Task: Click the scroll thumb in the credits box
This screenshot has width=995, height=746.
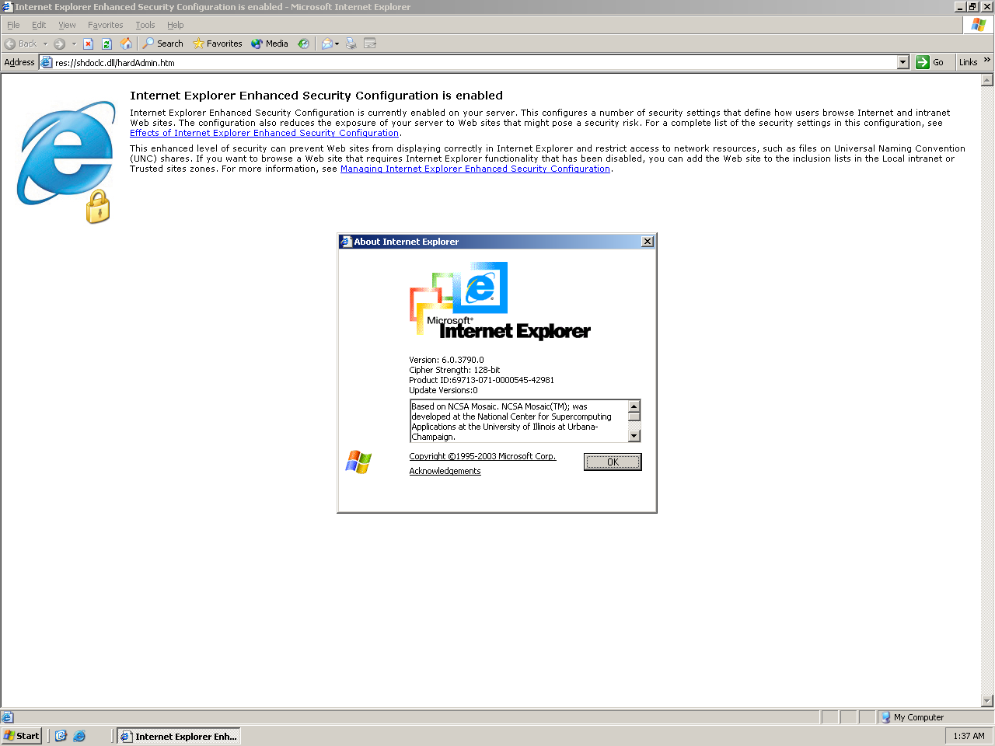Action: click(634, 417)
